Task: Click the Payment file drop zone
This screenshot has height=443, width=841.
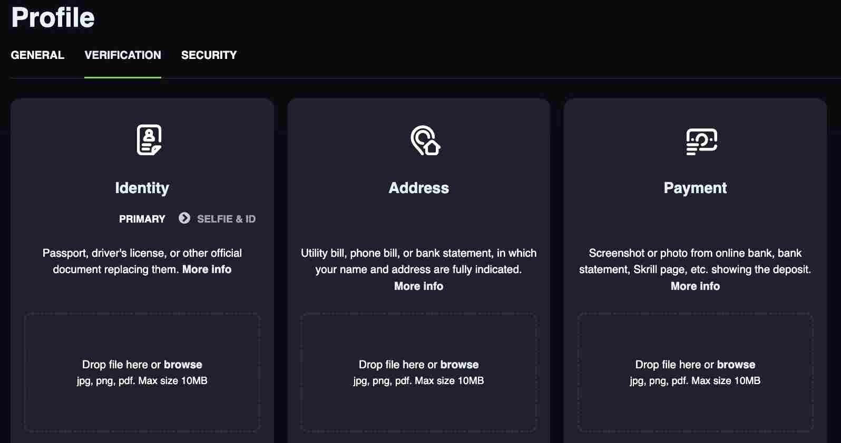Action: 696,372
